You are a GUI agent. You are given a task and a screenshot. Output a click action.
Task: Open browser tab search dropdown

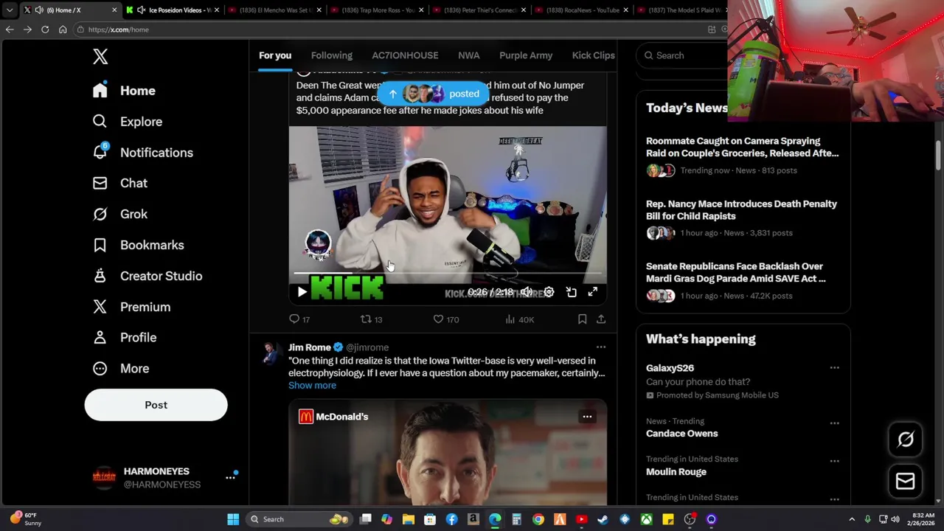coord(10,10)
